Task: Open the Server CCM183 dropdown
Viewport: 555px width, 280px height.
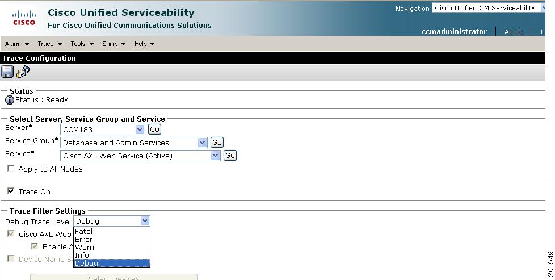Action: click(103, 129)
